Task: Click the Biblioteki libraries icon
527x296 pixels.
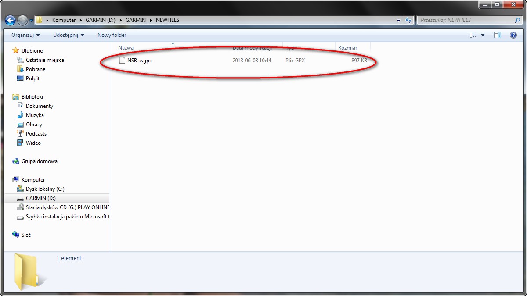Action: pos(16,97)
